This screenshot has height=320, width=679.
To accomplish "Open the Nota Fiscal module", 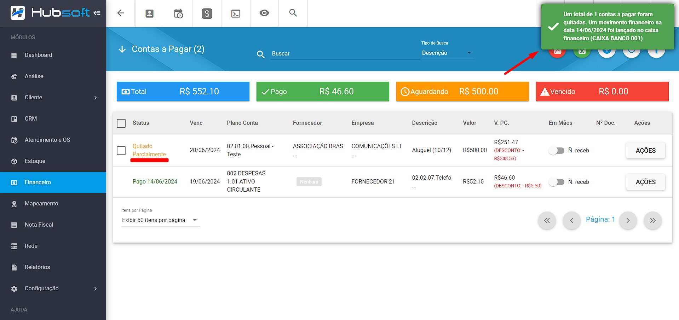I will [x=53, y=225].
